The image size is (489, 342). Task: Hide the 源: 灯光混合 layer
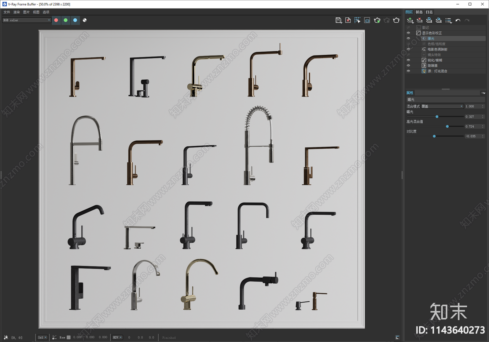408,71
